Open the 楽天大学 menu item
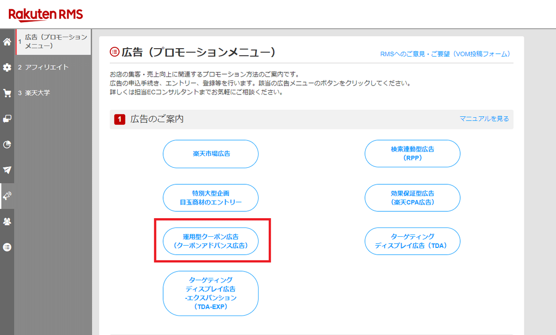The image size is (556, 335). pos(38,93)
